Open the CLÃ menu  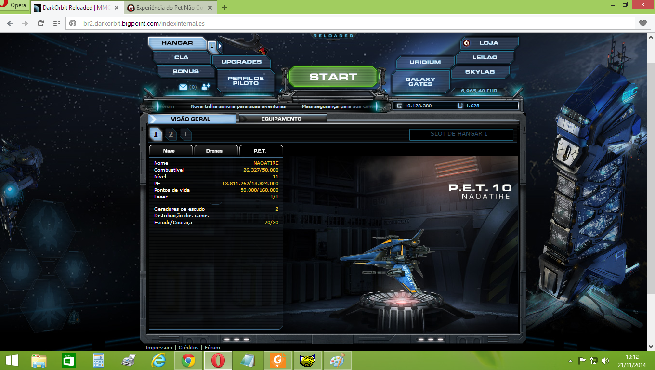pos(181,57)
